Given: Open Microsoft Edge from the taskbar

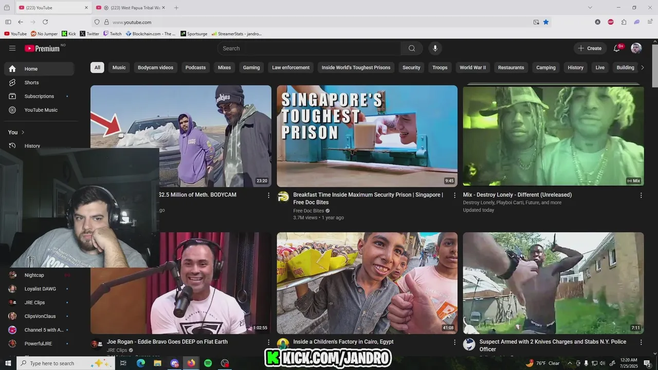Looking at the screenshot, I should pos(140,363).
